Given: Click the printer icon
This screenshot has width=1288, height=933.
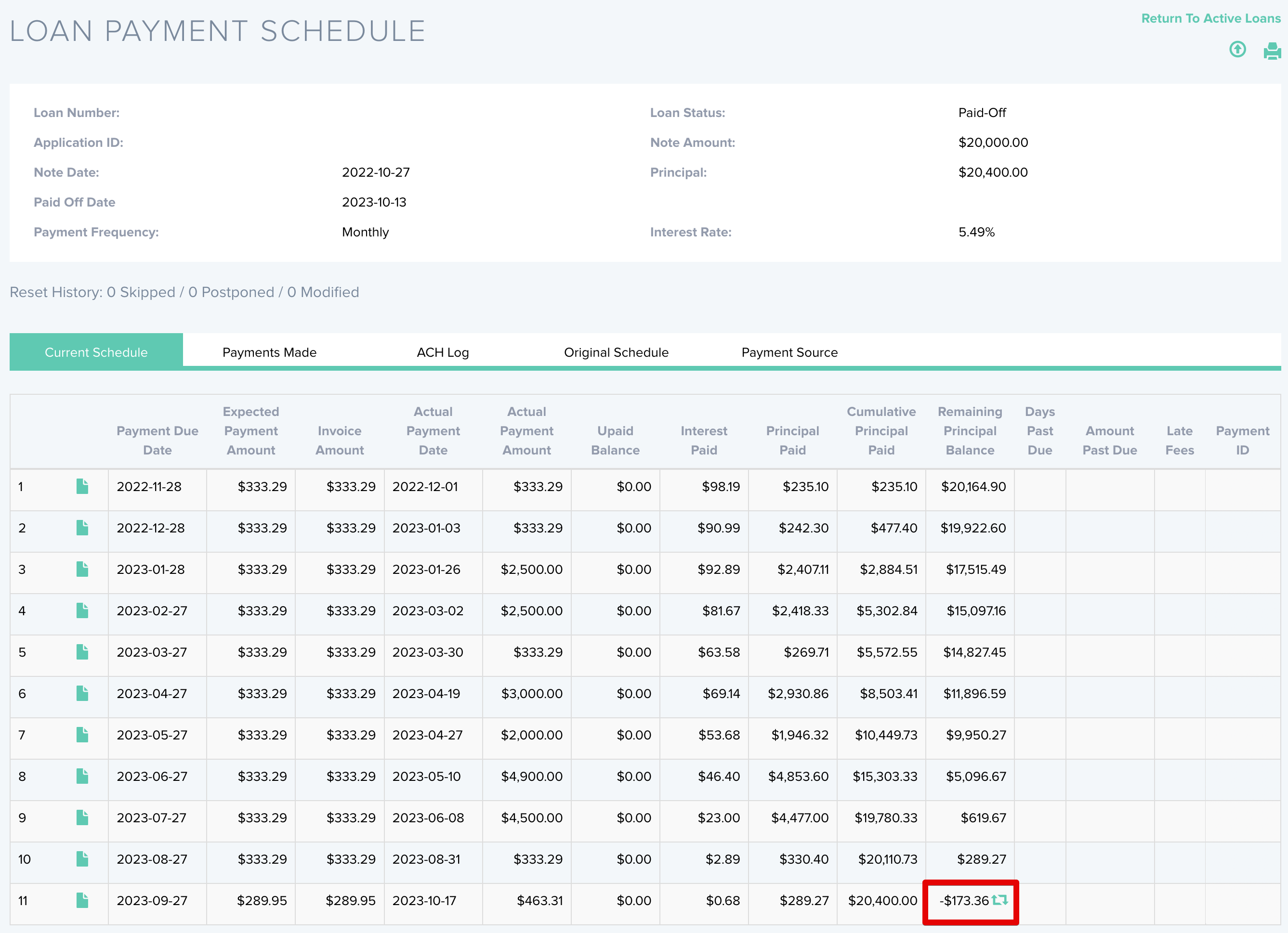Looking at the screenshot, I should [1272, 51].
